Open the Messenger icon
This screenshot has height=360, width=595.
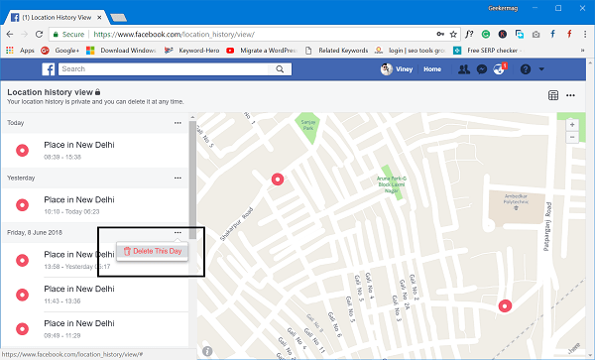click(x=482, y=69)
